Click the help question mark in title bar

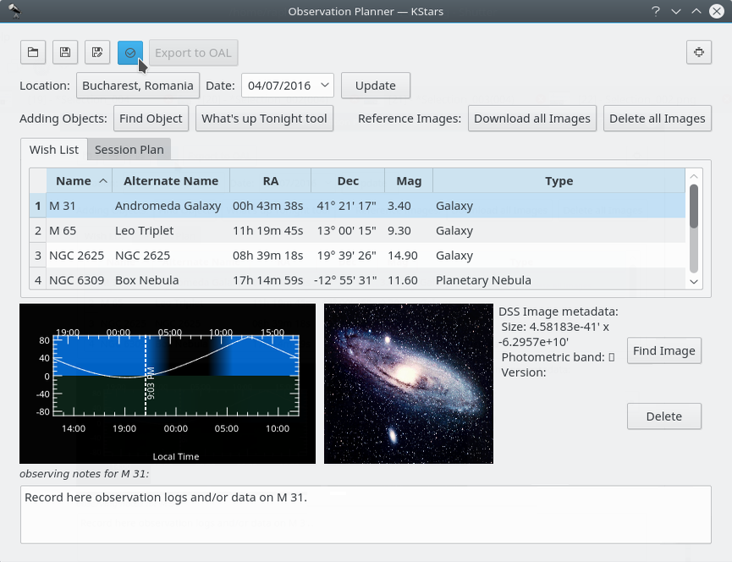click(x=655, y=11)
